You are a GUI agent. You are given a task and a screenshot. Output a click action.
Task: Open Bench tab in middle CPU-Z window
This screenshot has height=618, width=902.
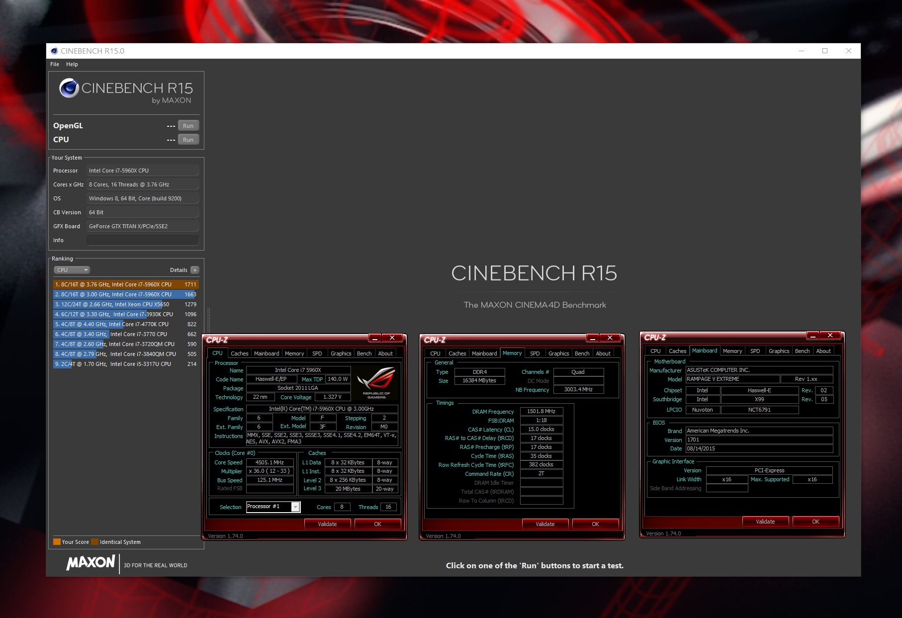pyautogui.click(x=582, y=353)
